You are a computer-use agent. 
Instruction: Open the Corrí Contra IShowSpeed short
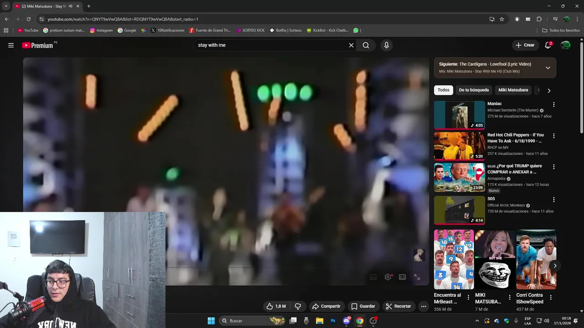point(536,260)
